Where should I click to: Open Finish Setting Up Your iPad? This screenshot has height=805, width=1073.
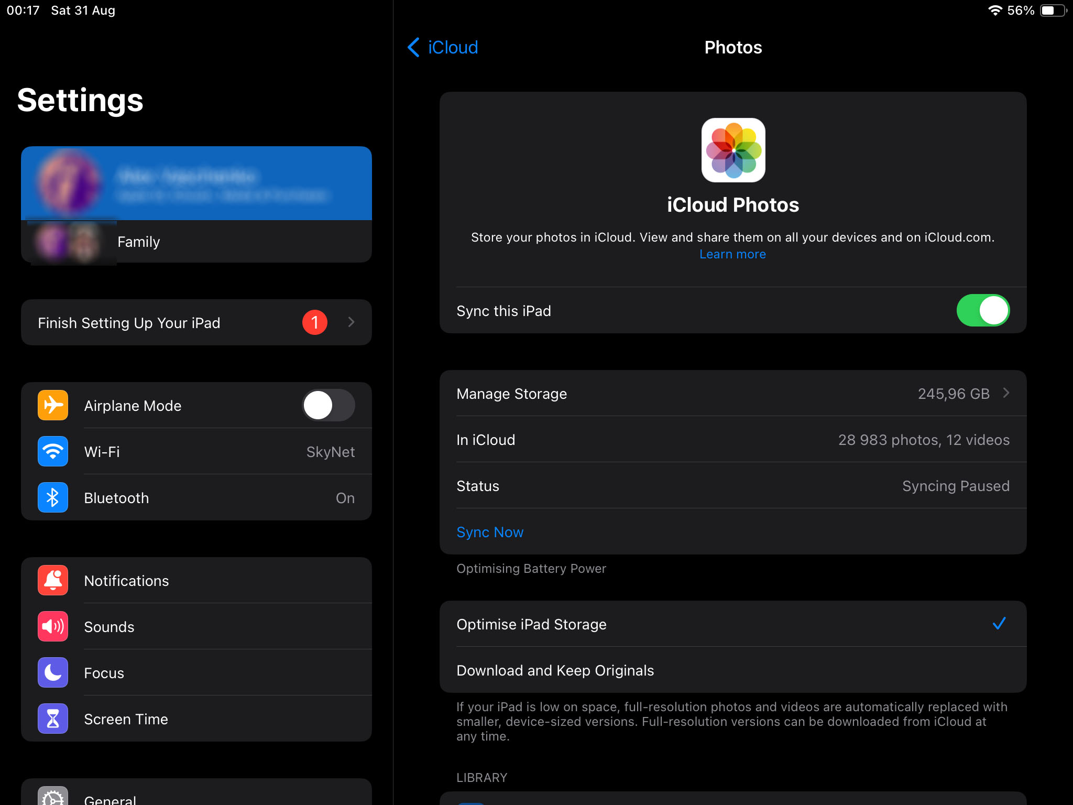196,322
